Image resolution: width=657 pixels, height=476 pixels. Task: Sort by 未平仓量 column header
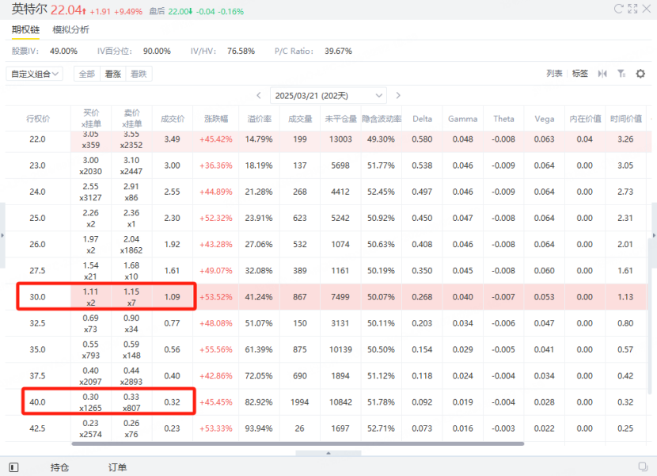pyautogui.click(x=340, y=119)
